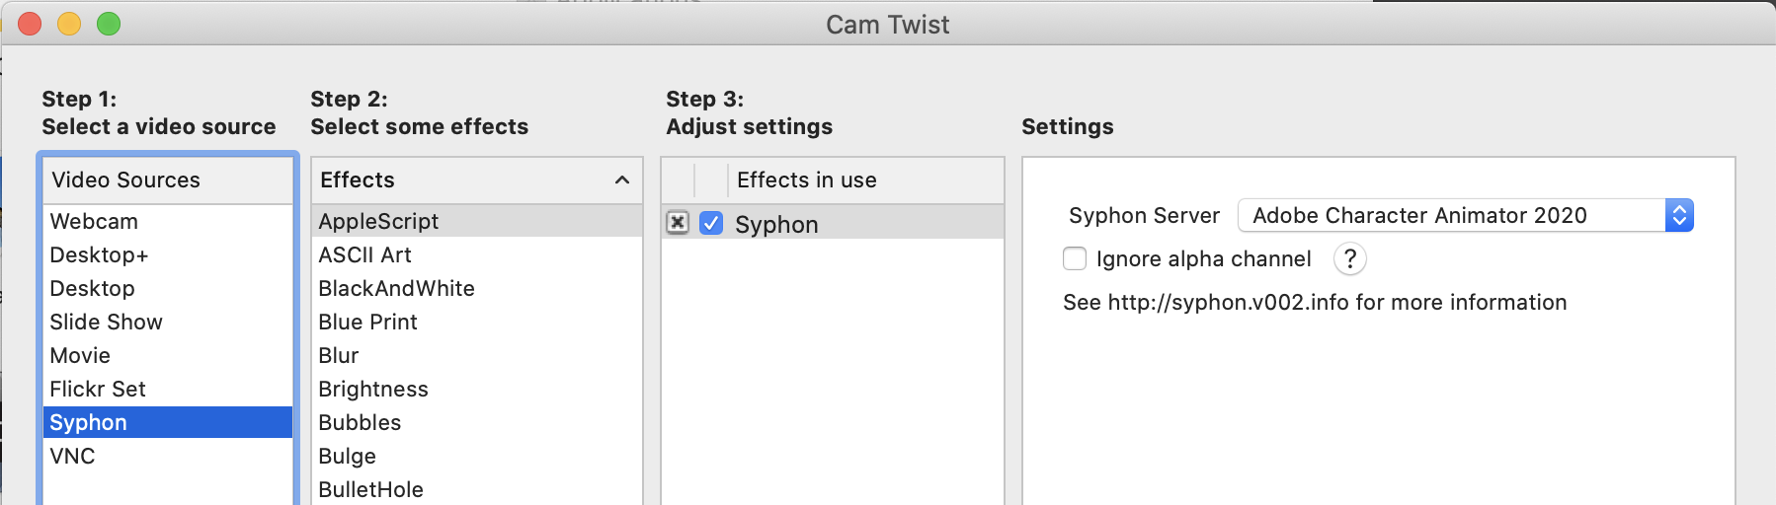Remove the Syphon effect with the X icon
Screen dimensions: 1776x505
click(x=678, y=223)
